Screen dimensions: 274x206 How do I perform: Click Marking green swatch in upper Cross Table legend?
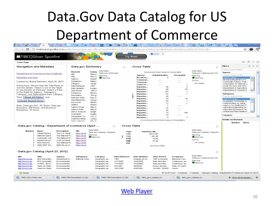(x=193, y=78)
